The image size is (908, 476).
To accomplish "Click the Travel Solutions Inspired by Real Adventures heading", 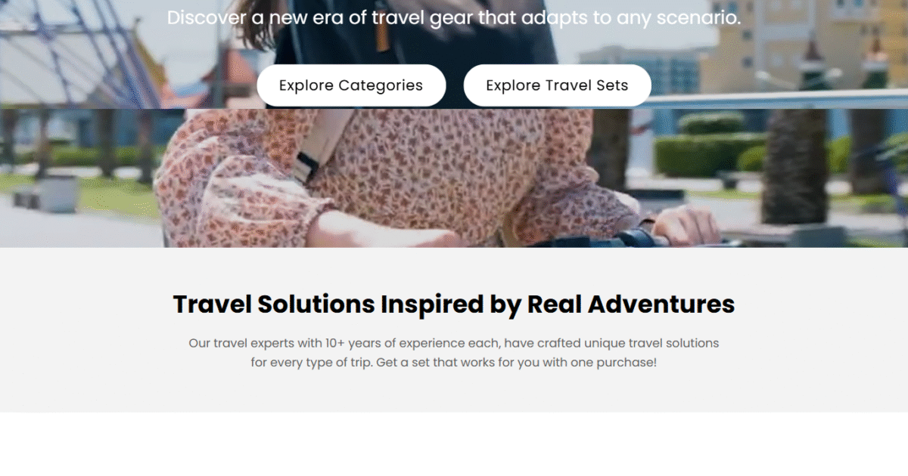I will point(454,304).
